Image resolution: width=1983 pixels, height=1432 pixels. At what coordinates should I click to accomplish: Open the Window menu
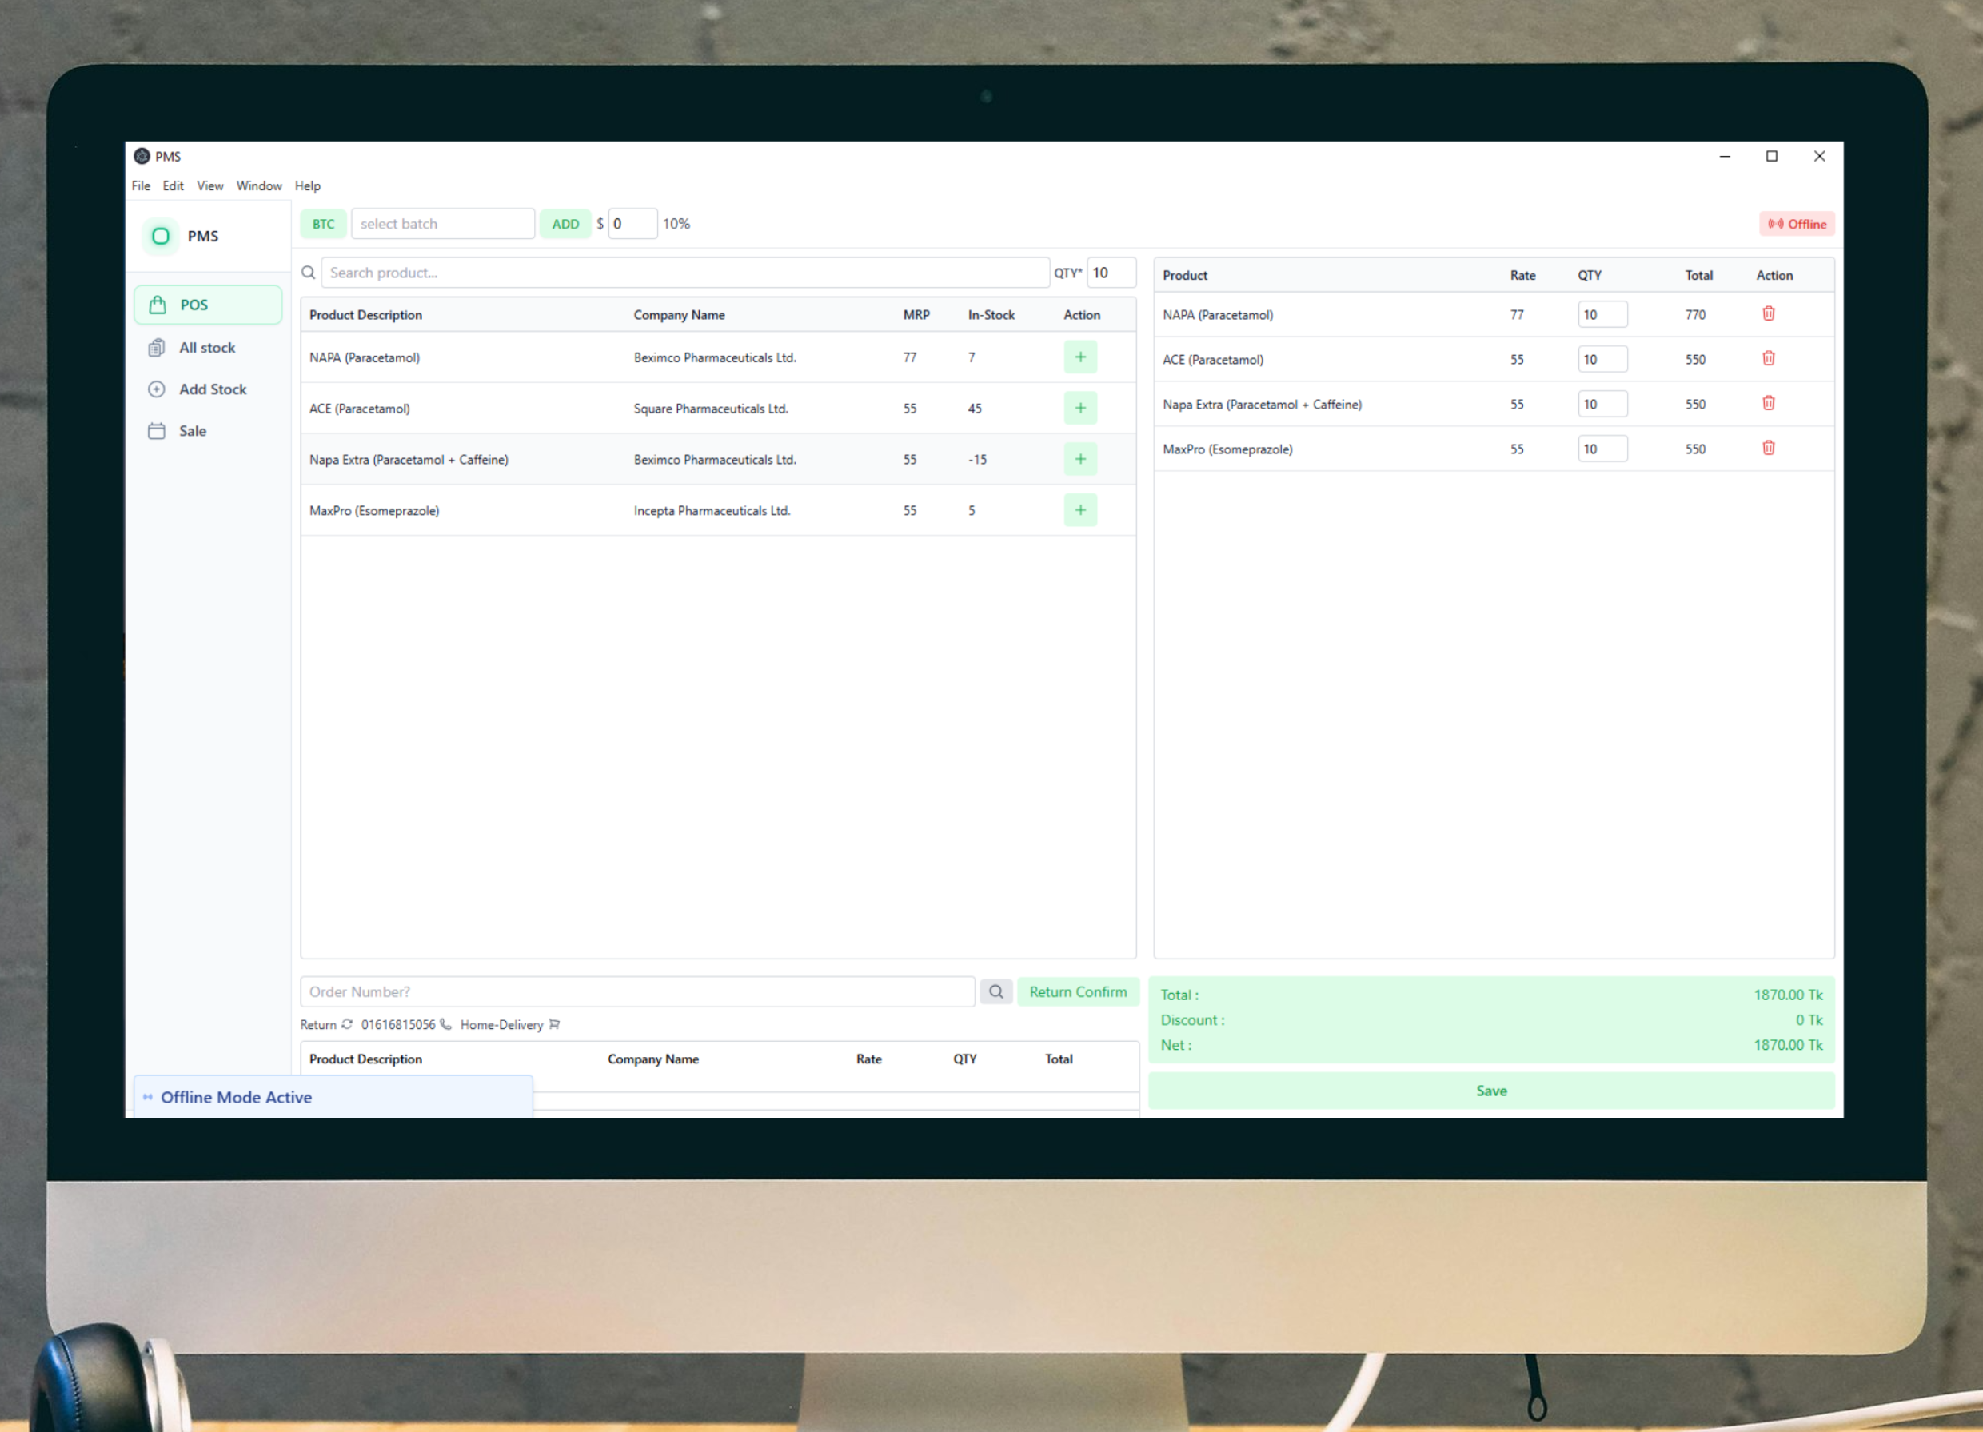point(259,186)
